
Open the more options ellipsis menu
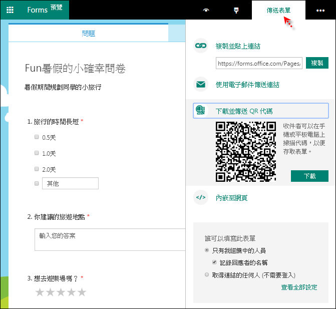pos(320,11)
